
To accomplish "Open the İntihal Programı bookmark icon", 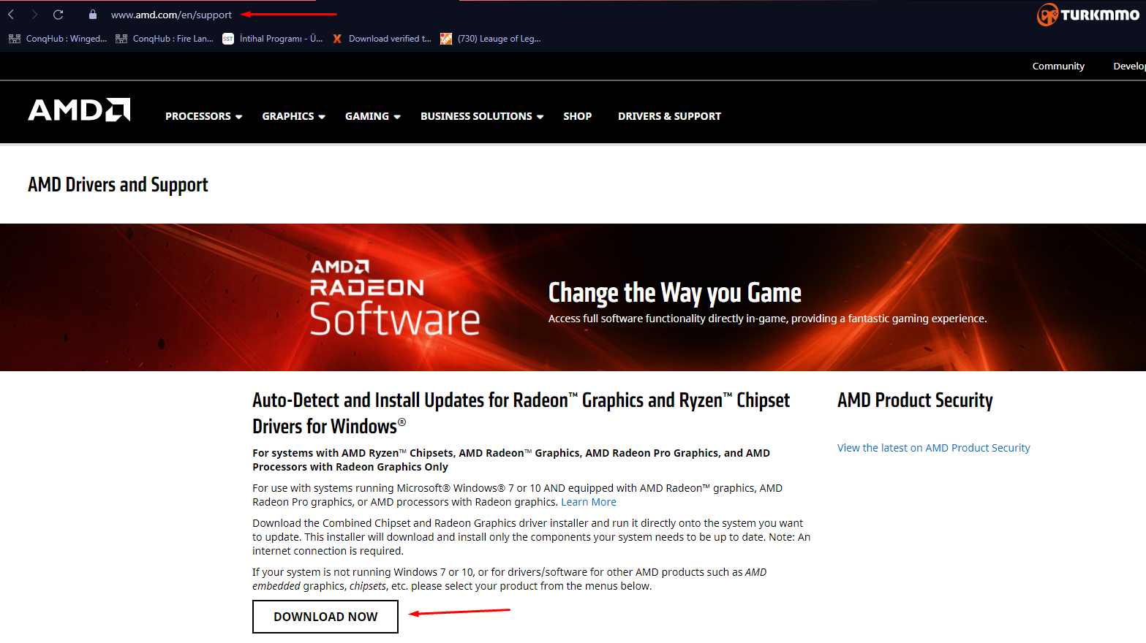I will [x=228, y=39].
